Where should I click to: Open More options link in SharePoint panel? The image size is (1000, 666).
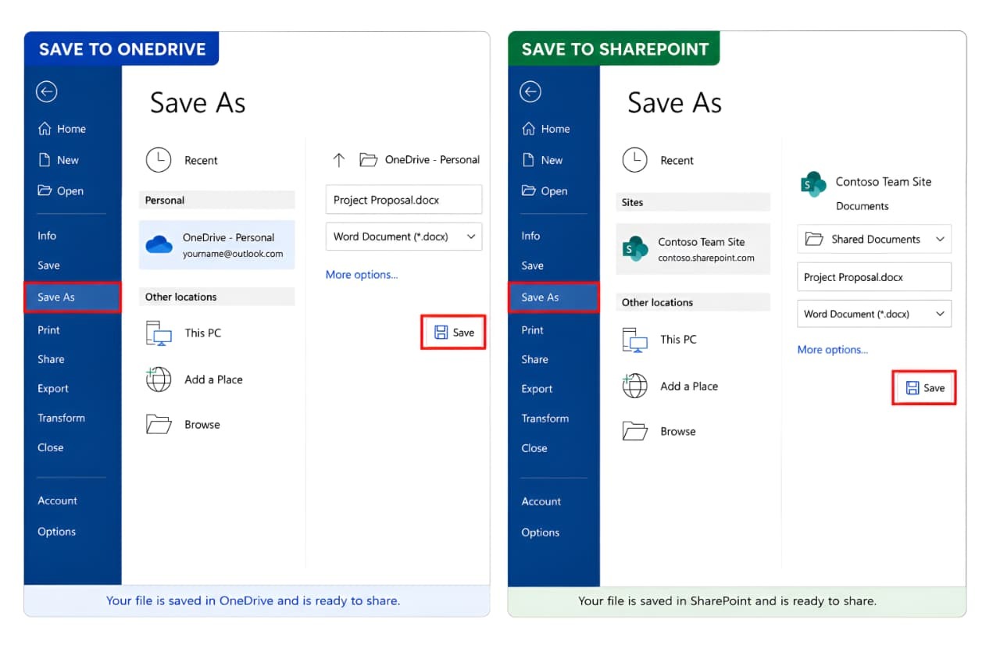click(833, 349)
